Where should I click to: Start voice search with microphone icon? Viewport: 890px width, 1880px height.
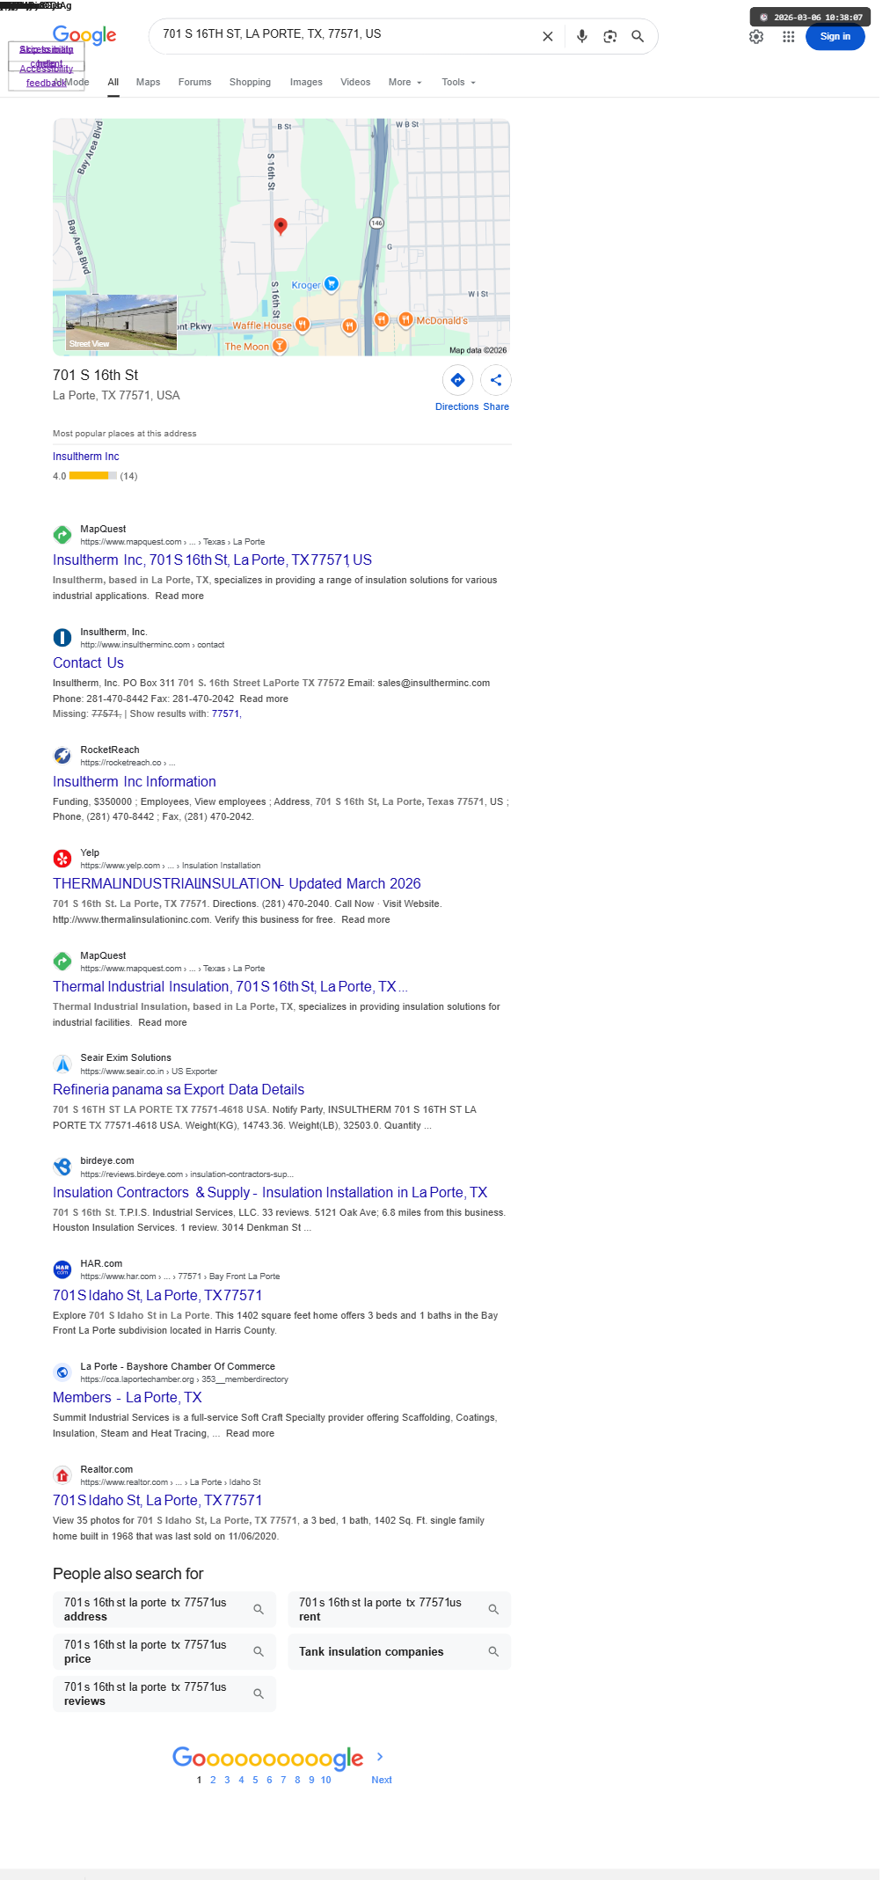click(581, 36)
